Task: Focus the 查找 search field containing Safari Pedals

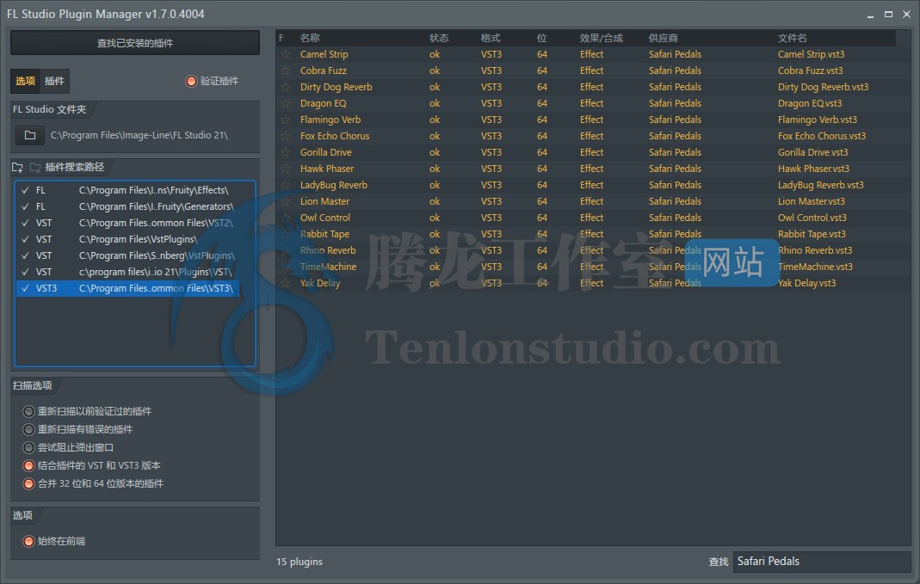Action: pyautogui.click(x=821, y=562)
